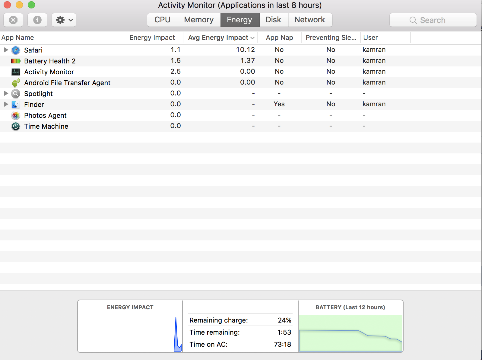Sort by the User column header

(385, 38)
